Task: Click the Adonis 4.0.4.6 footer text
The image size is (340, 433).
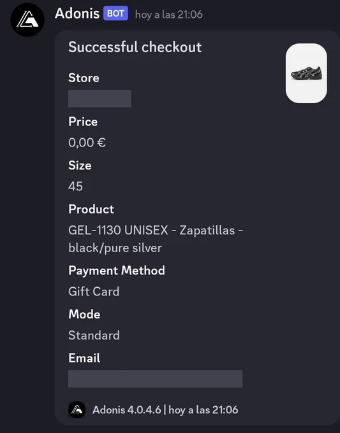Action: (127, 410)
